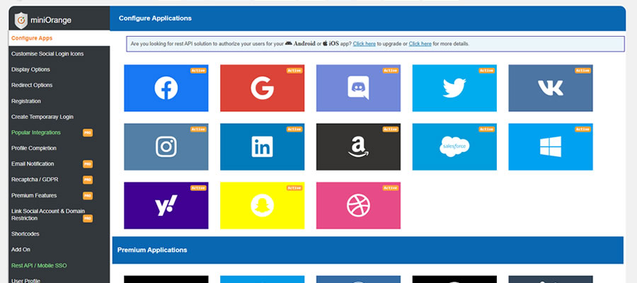The height and width of the screenshot is (283, 637).
Task: Click the Configure Applications header text
Action: click(x=155, y=18)
